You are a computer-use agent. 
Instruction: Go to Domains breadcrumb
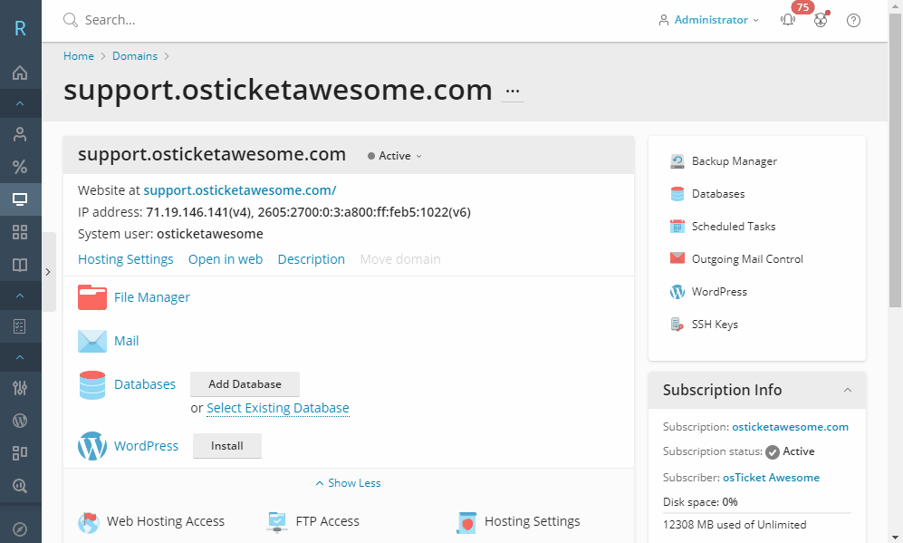point(135,56)
